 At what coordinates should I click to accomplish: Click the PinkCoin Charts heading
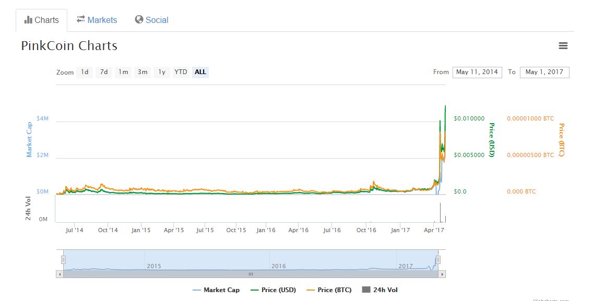point(69,46)
